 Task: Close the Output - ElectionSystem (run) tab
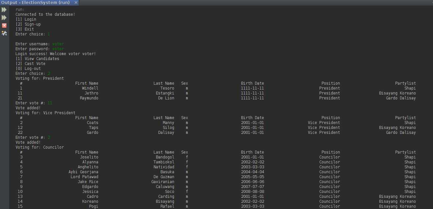76,3
